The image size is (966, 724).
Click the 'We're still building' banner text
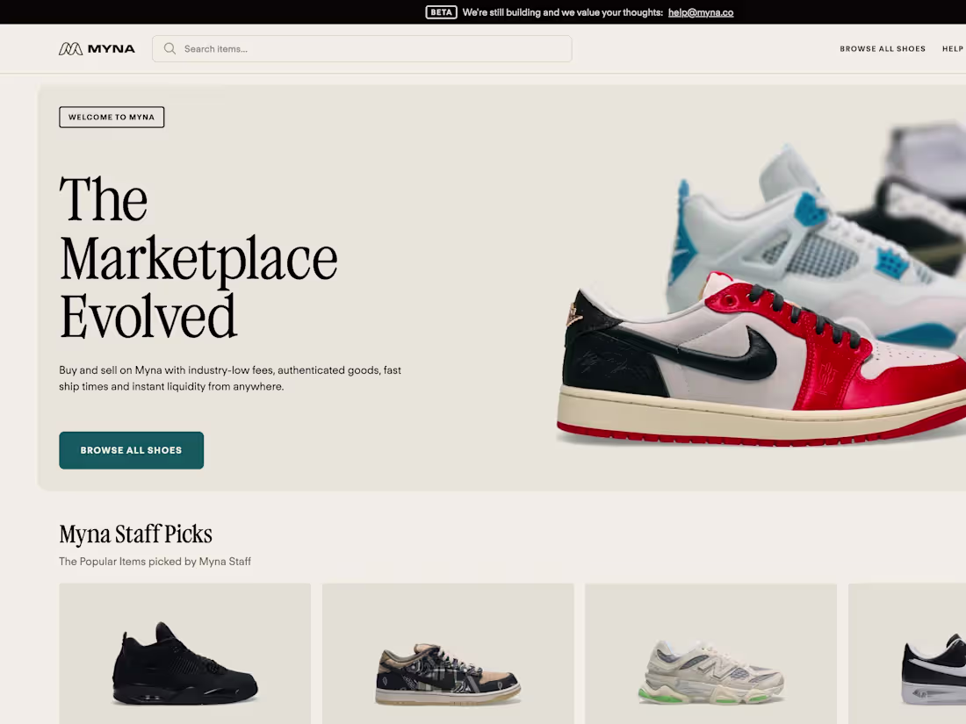tap(562, 12)
